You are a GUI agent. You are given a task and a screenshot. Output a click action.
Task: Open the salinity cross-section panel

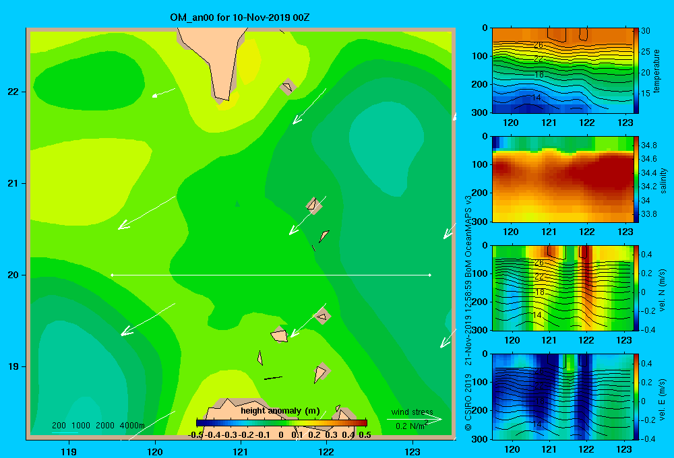pyautogui.click(x=562, y=179)
